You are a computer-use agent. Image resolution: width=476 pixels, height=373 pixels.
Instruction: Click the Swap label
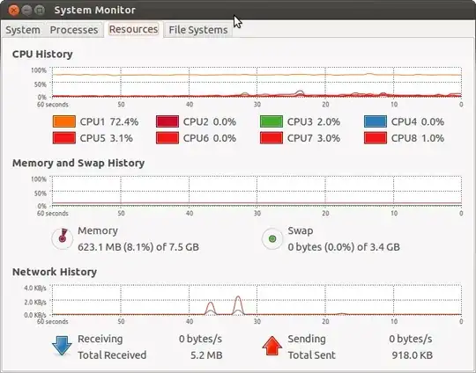pyautogui.click(x=301, y=230)
